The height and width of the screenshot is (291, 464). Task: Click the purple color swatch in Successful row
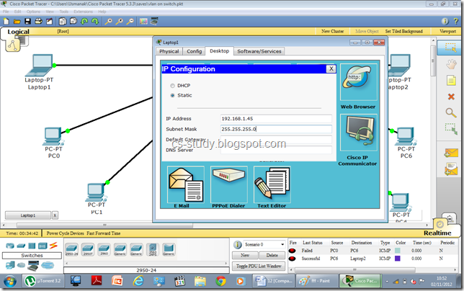[398, 259]
